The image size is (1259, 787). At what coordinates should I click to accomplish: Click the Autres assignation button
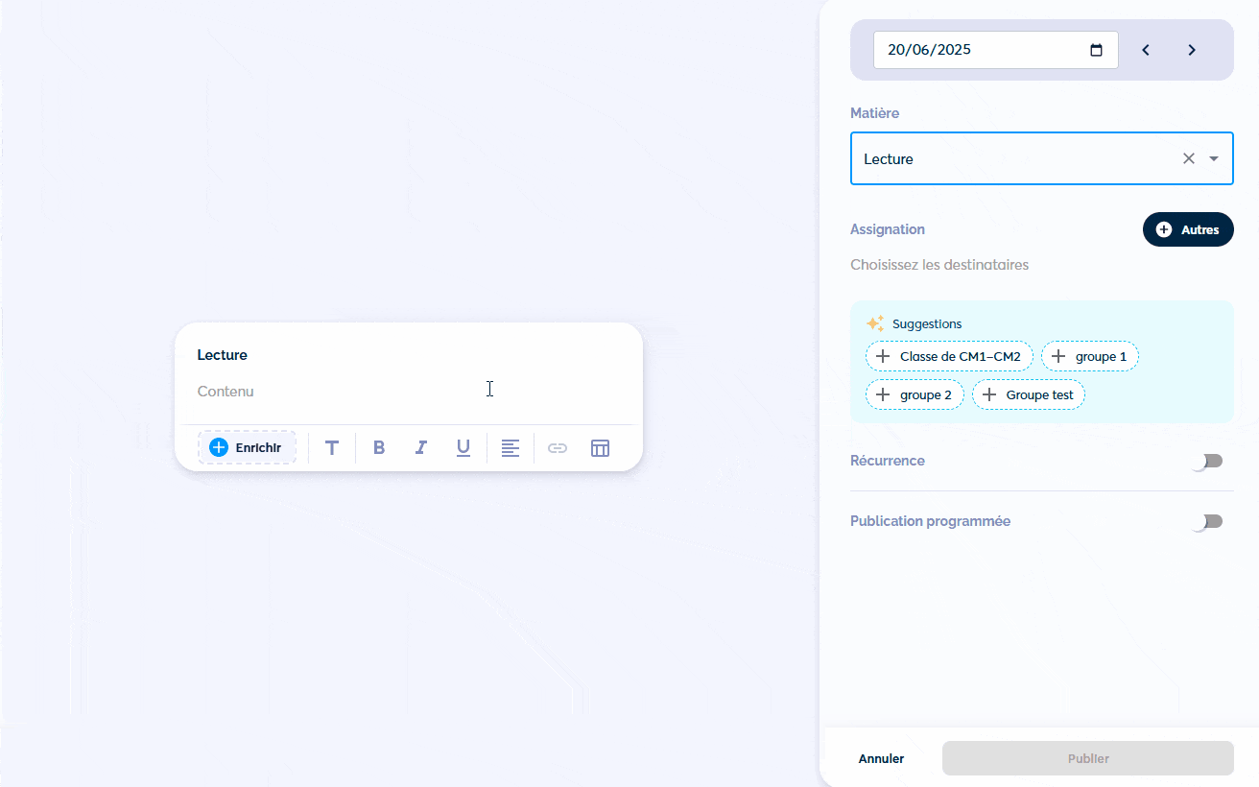click(x=1188, y=229)
